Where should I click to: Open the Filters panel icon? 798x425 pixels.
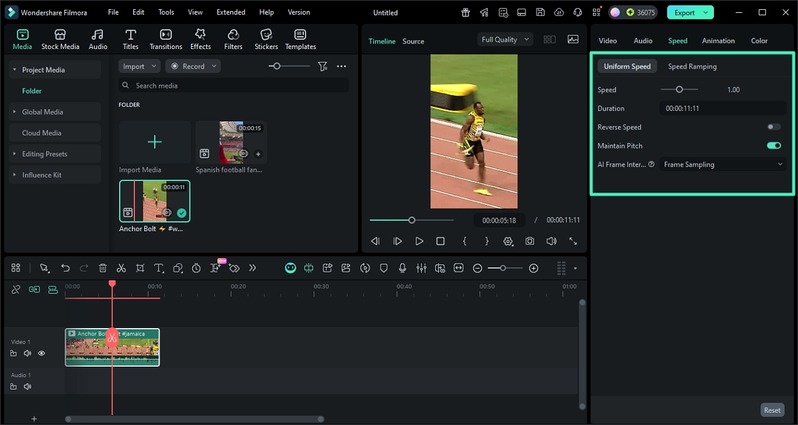click(233, 39)
